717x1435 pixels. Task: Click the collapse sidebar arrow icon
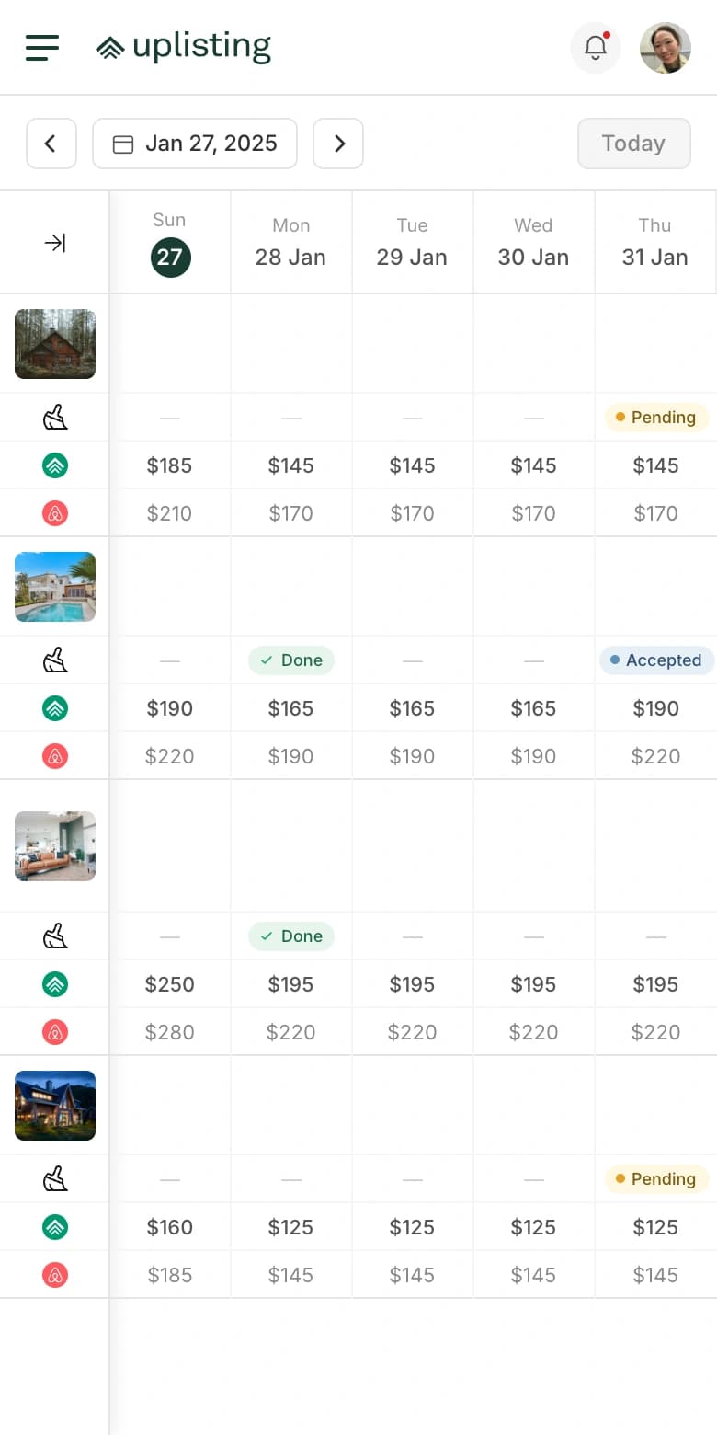click(54, 242)
